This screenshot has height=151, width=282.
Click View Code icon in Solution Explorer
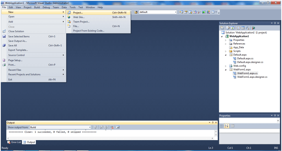238,28
